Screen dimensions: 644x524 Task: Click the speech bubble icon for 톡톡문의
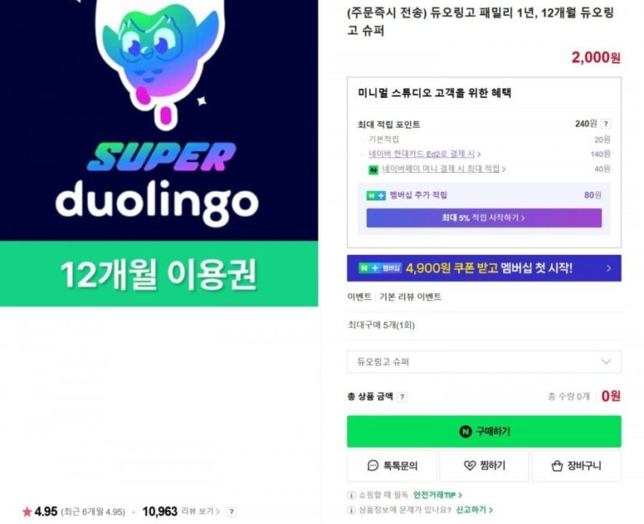[x=372, y=465]
